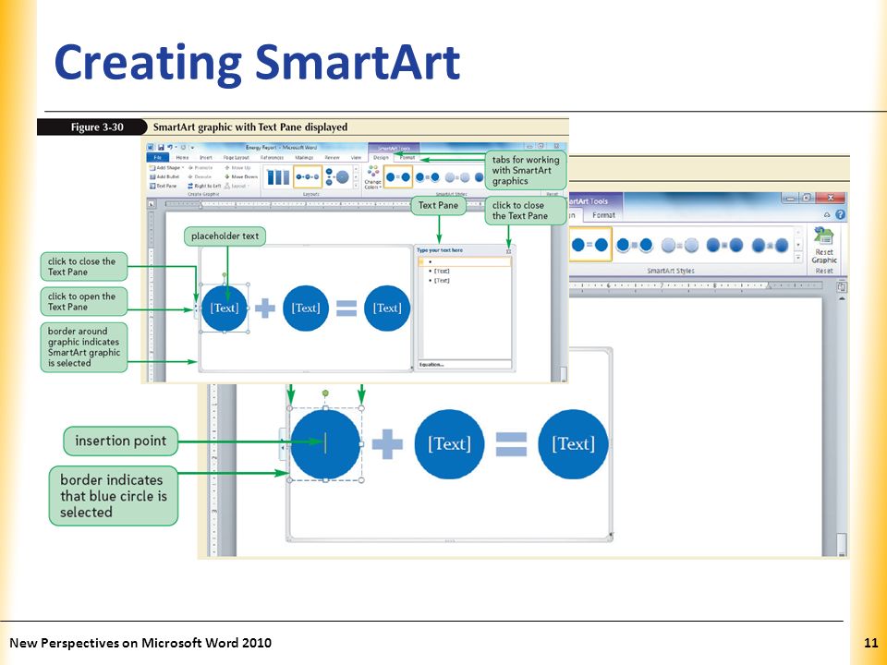Click the Reset Graphic button
887x665 pixels.
click(823, 246)
